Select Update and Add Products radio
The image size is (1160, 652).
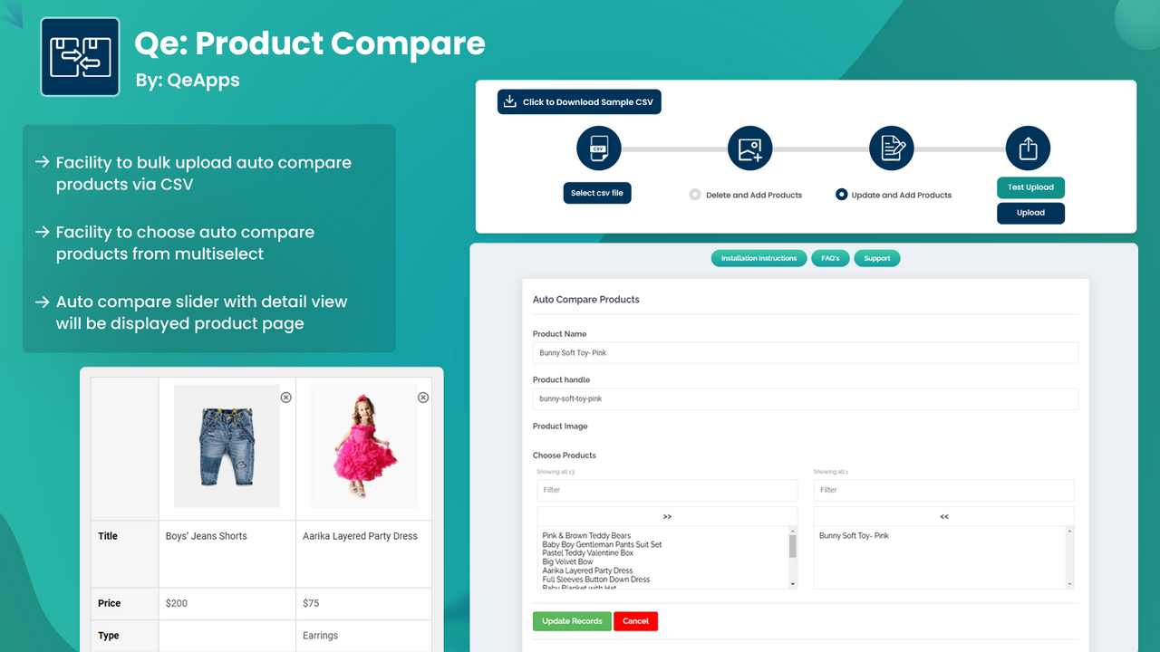point(842,195)
